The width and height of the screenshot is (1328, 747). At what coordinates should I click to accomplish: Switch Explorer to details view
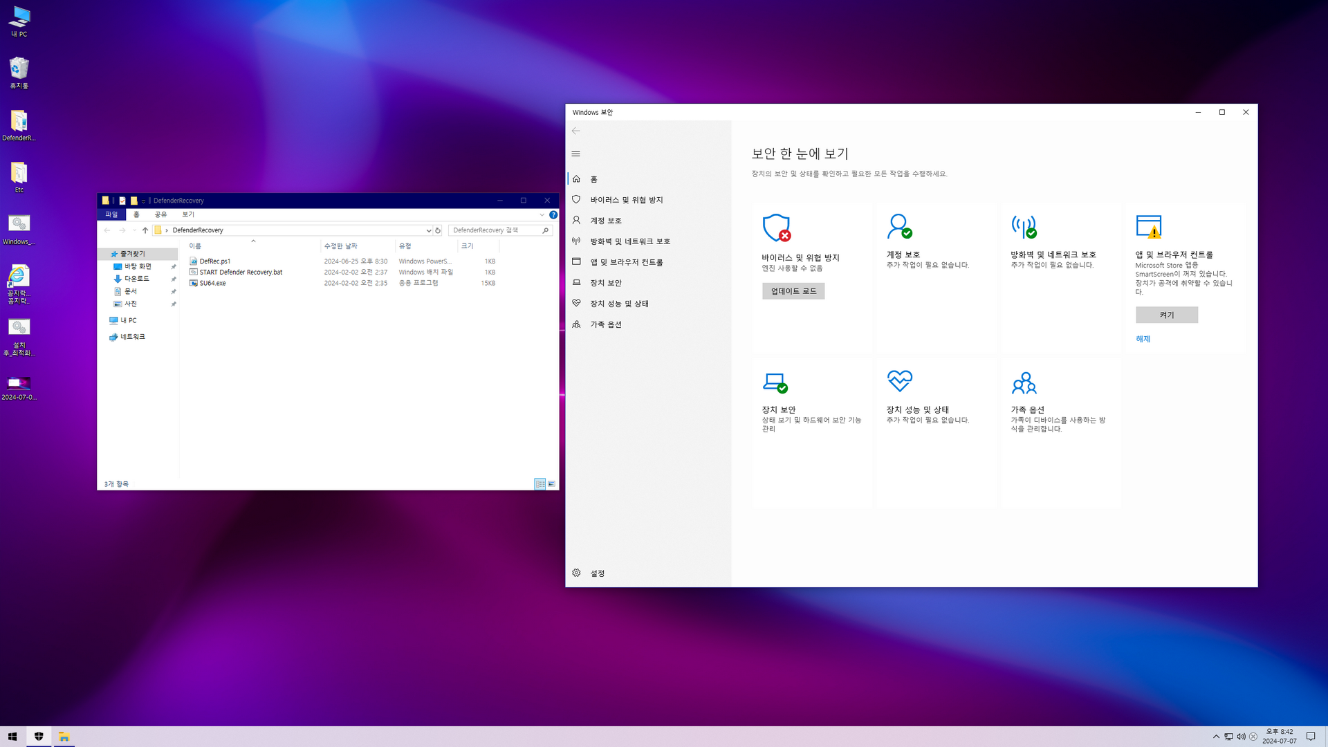point(539,484)
